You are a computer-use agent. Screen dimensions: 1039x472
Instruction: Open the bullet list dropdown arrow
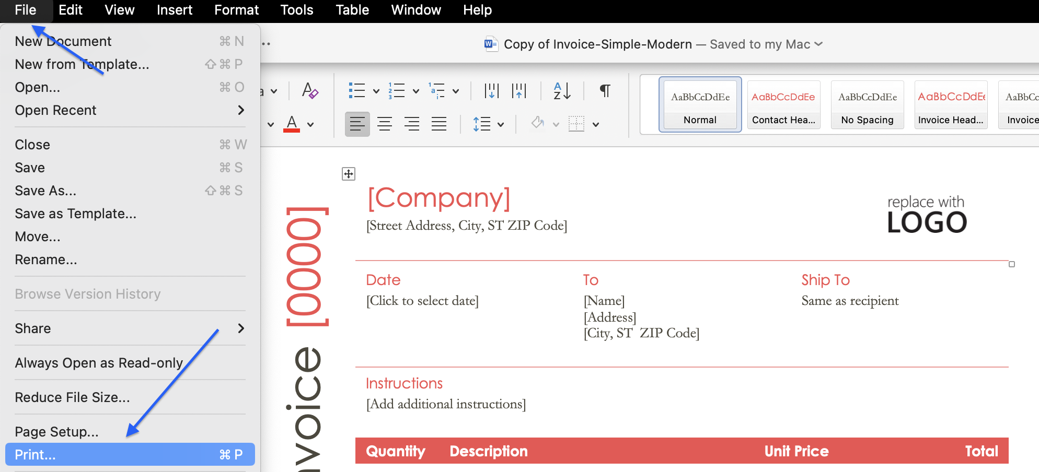[376, 91]
